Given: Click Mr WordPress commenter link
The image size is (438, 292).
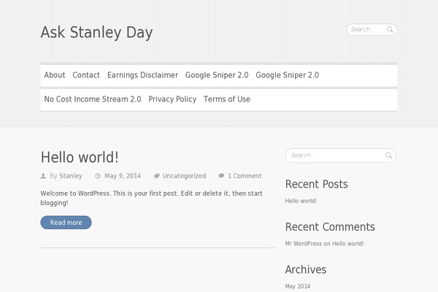Looking at the screenshot, I should pyautogui.click(x=304, y=244).
